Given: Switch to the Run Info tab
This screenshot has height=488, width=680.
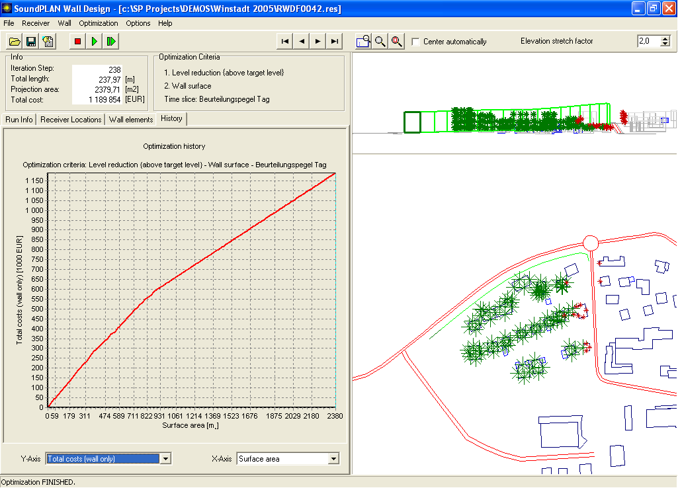Looking at the screenshot, I should click(19, 120).
